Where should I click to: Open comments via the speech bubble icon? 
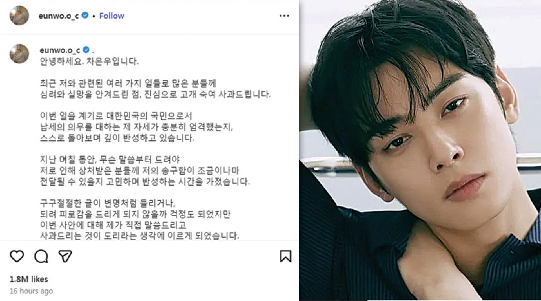click(x=41, y=256)
